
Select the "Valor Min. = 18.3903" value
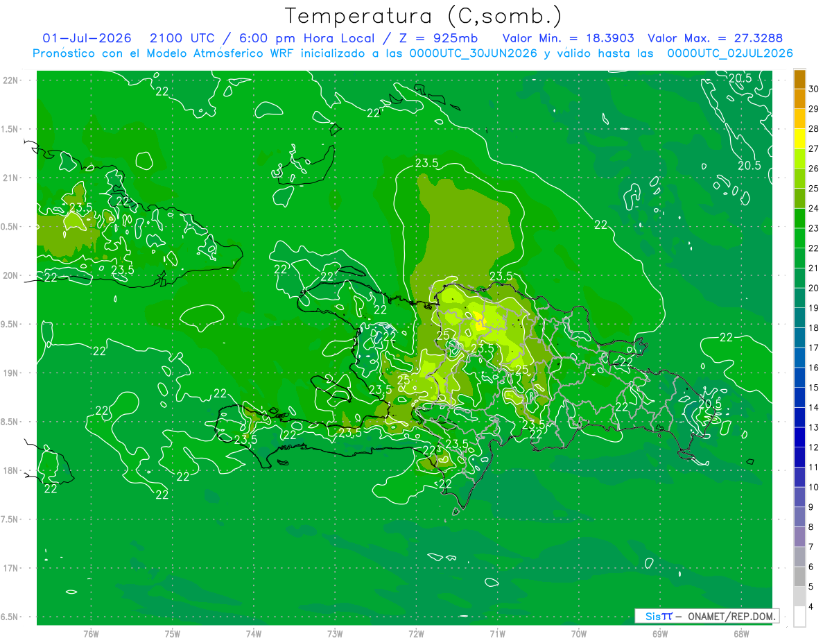pos(569,38)
